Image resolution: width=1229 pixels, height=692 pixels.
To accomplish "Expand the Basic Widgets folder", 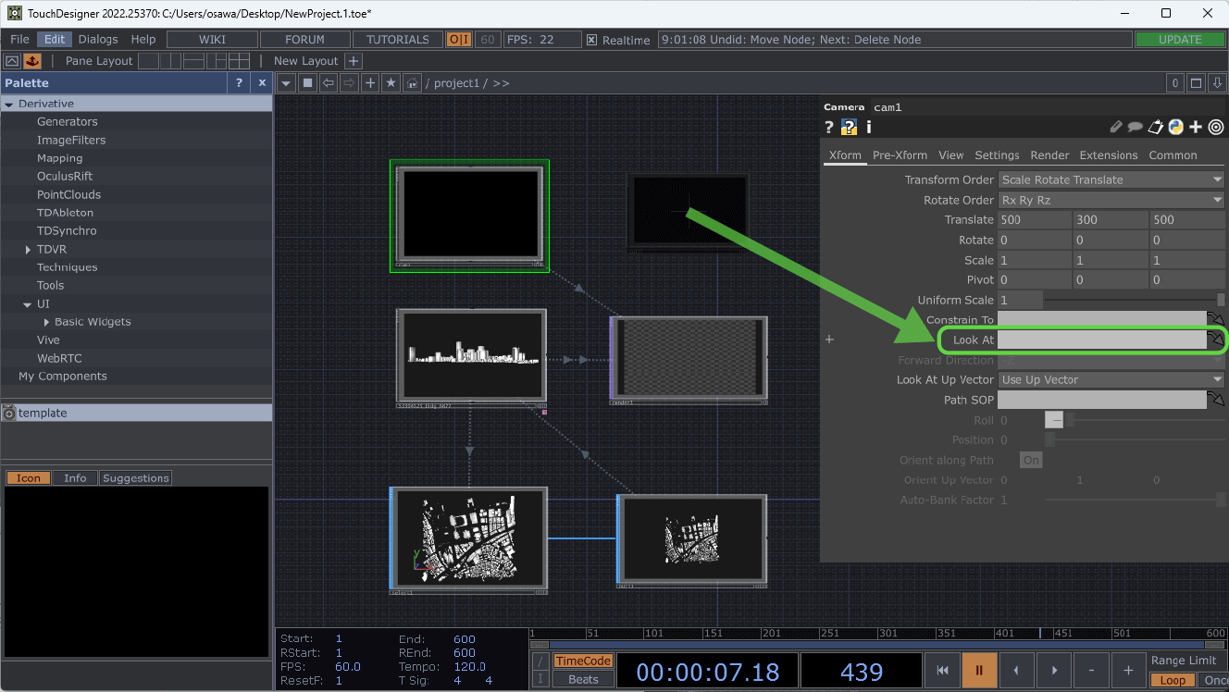I will tap(47, 322).
